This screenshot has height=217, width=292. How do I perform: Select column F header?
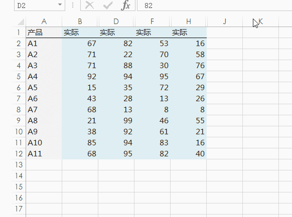point(152,22)
